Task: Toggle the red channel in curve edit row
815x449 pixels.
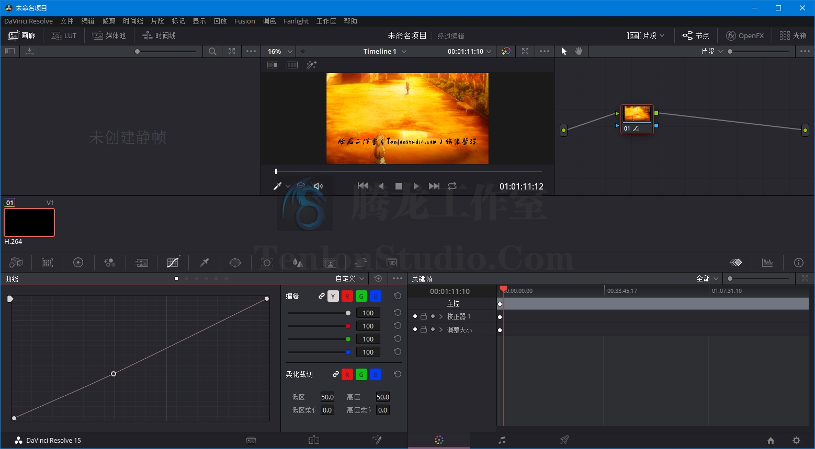Action: coord(347,296)
